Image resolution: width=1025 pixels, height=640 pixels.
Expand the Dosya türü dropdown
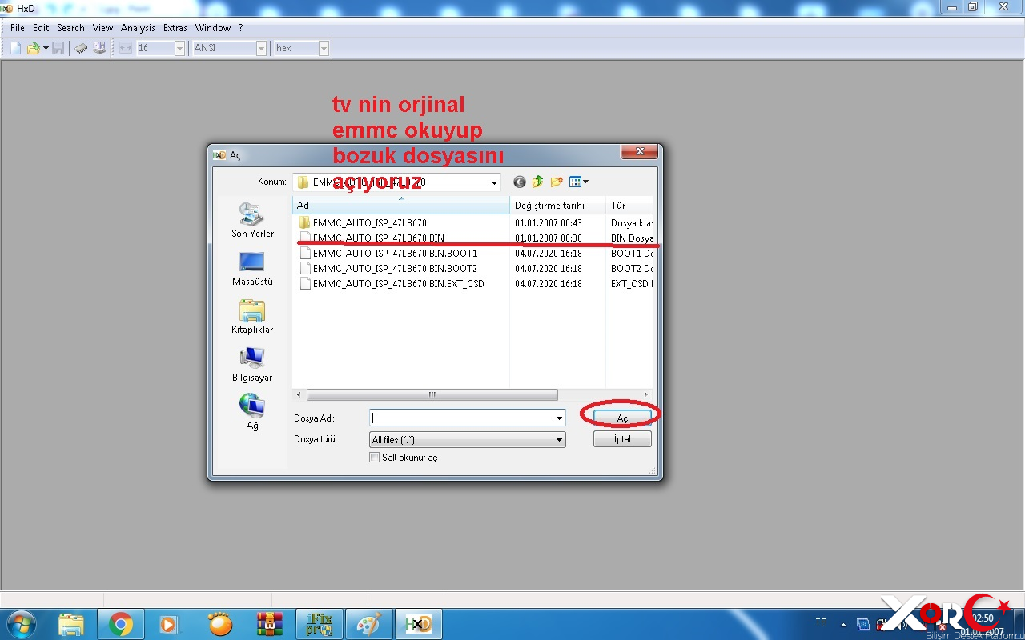559,440
